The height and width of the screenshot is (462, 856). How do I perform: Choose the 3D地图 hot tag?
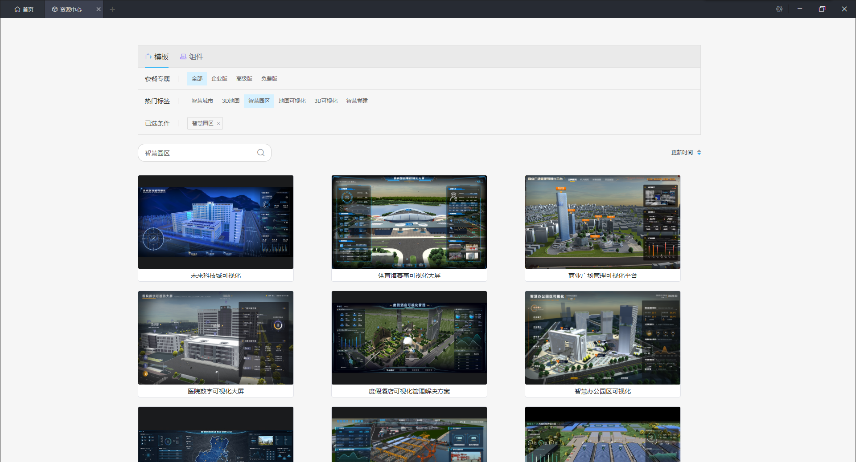231,101
